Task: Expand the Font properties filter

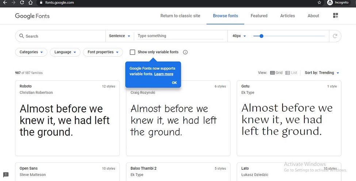Action: [x=103, y=52]
